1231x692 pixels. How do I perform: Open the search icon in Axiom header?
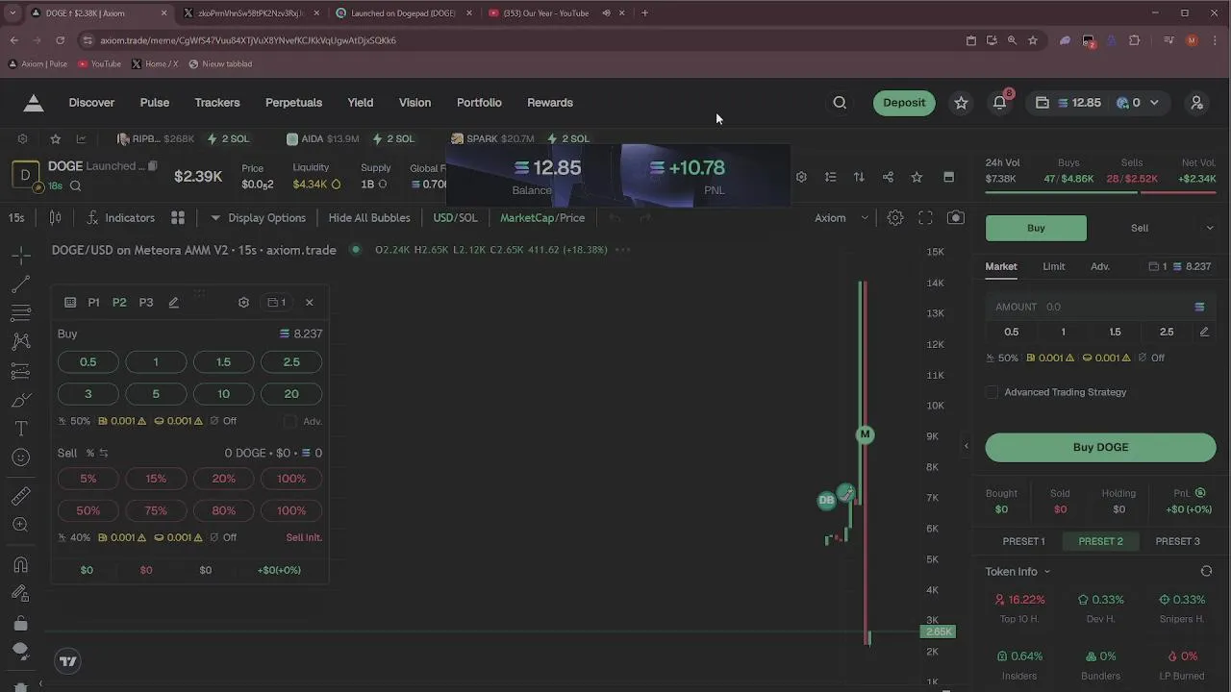[840, 103]
